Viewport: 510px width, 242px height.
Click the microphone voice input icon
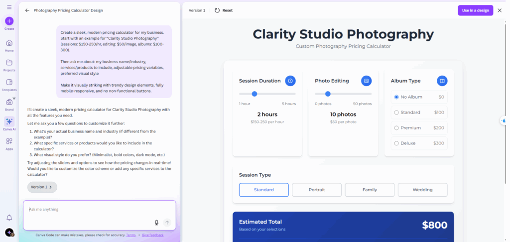point(156,223)
